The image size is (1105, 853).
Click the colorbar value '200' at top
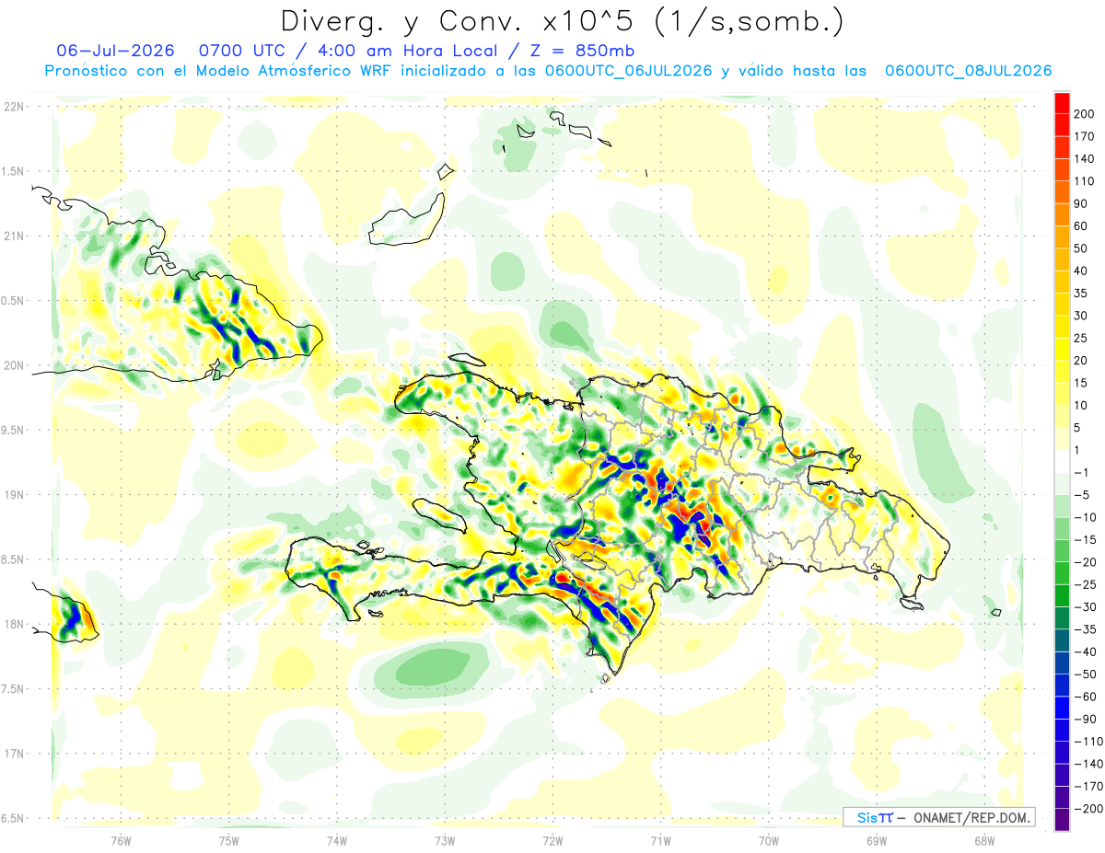pos(1085,113)
